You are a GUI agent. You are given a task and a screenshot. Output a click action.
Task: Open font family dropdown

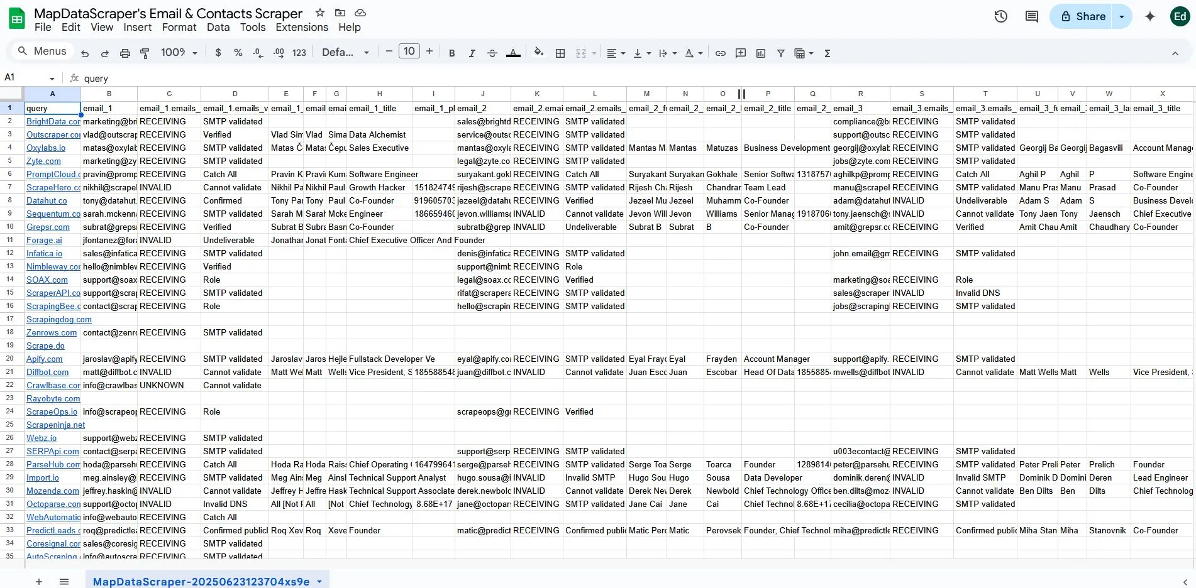pyautogui.click(x=345, y=53)
